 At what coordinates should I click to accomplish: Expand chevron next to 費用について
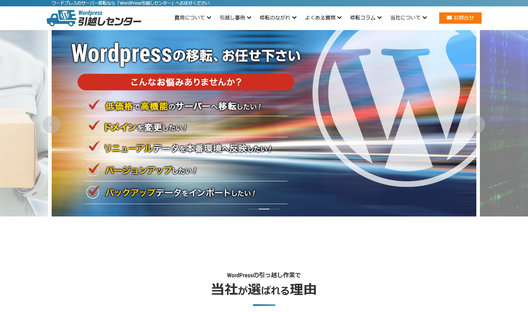(x=209, y=18)
